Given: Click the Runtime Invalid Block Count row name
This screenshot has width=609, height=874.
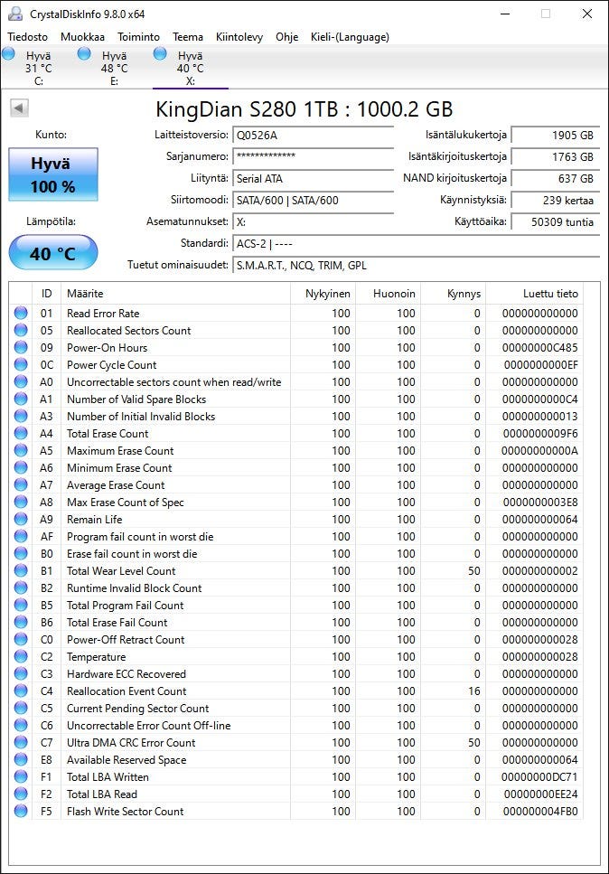Looking at the screenshot, I should pyautogui.click(x=135, y=588).
